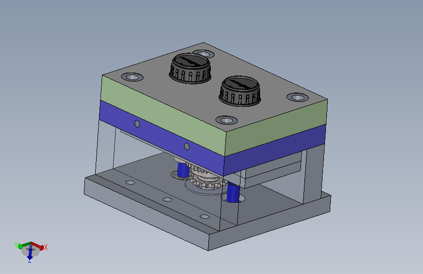Select the left black knurled cap

190,68
